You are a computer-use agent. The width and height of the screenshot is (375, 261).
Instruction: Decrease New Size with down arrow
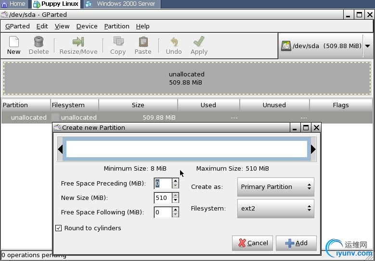coord(176,200)
